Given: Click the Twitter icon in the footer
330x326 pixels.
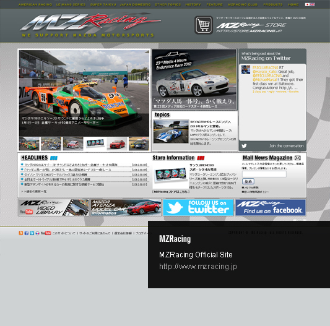Looking at the screenshot, I should coord(32,233).
